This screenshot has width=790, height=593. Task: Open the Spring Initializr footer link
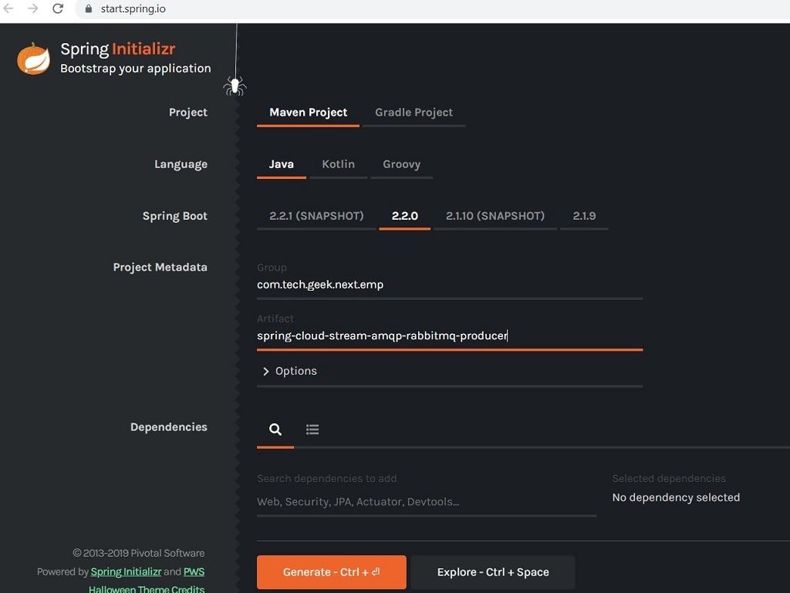coord(126,572)
